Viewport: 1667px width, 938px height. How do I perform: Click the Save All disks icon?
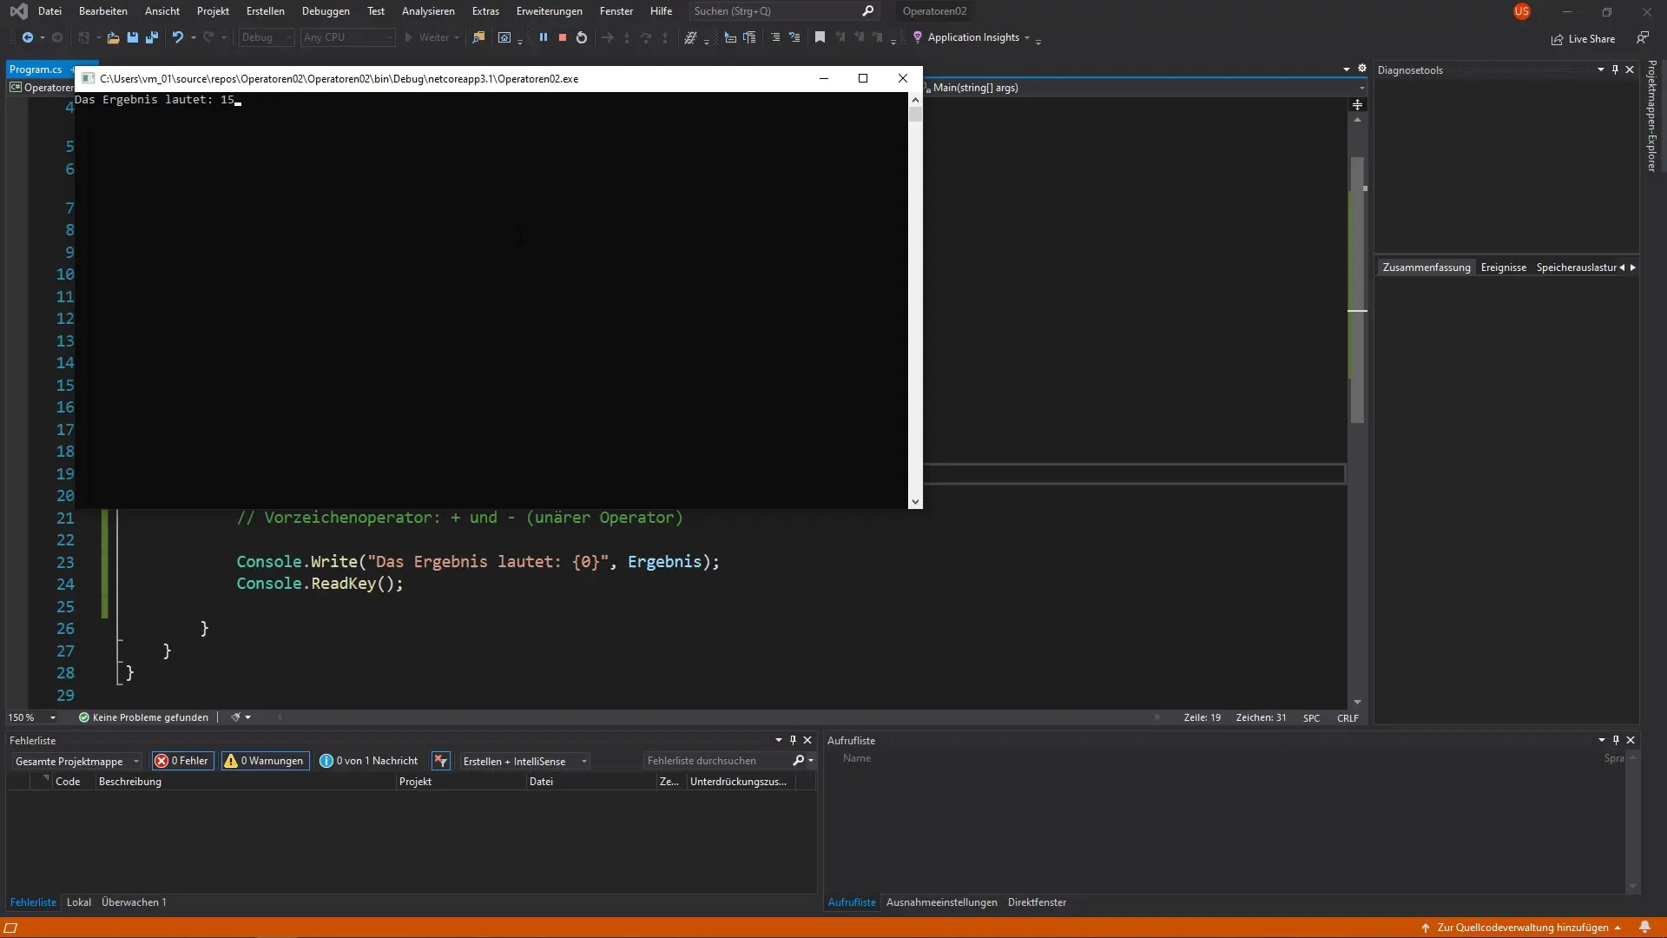152,37
